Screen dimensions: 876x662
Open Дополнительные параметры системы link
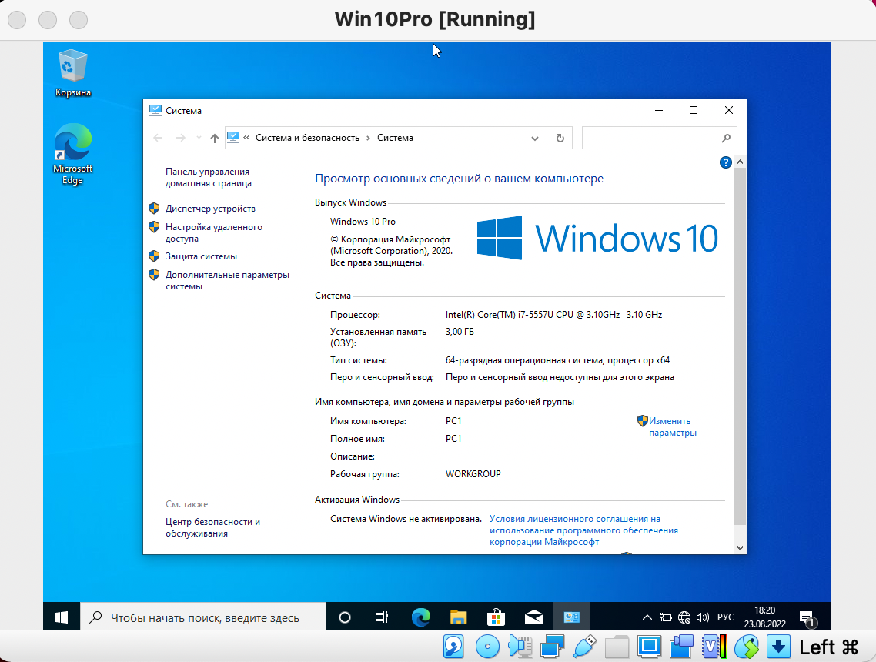click(227, 280)
